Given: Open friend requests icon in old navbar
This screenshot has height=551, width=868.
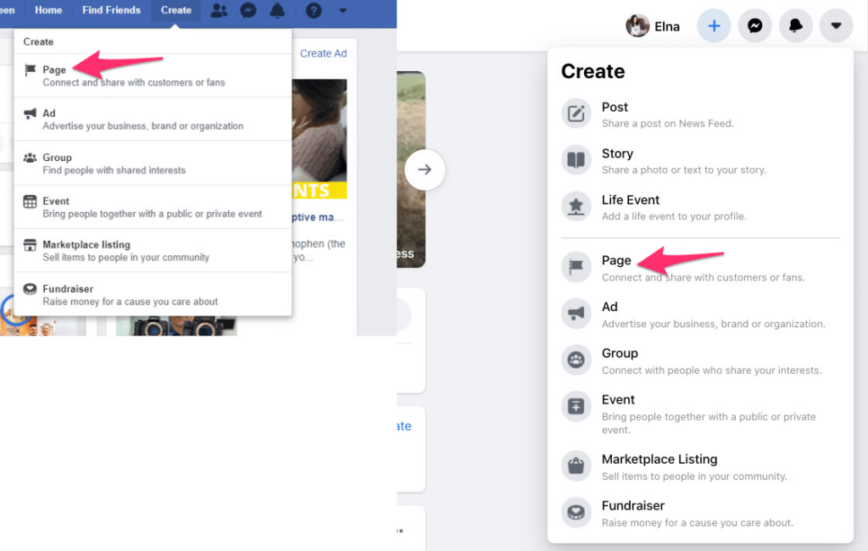Looking at the screenshot, I should click(x=219, y=10).
